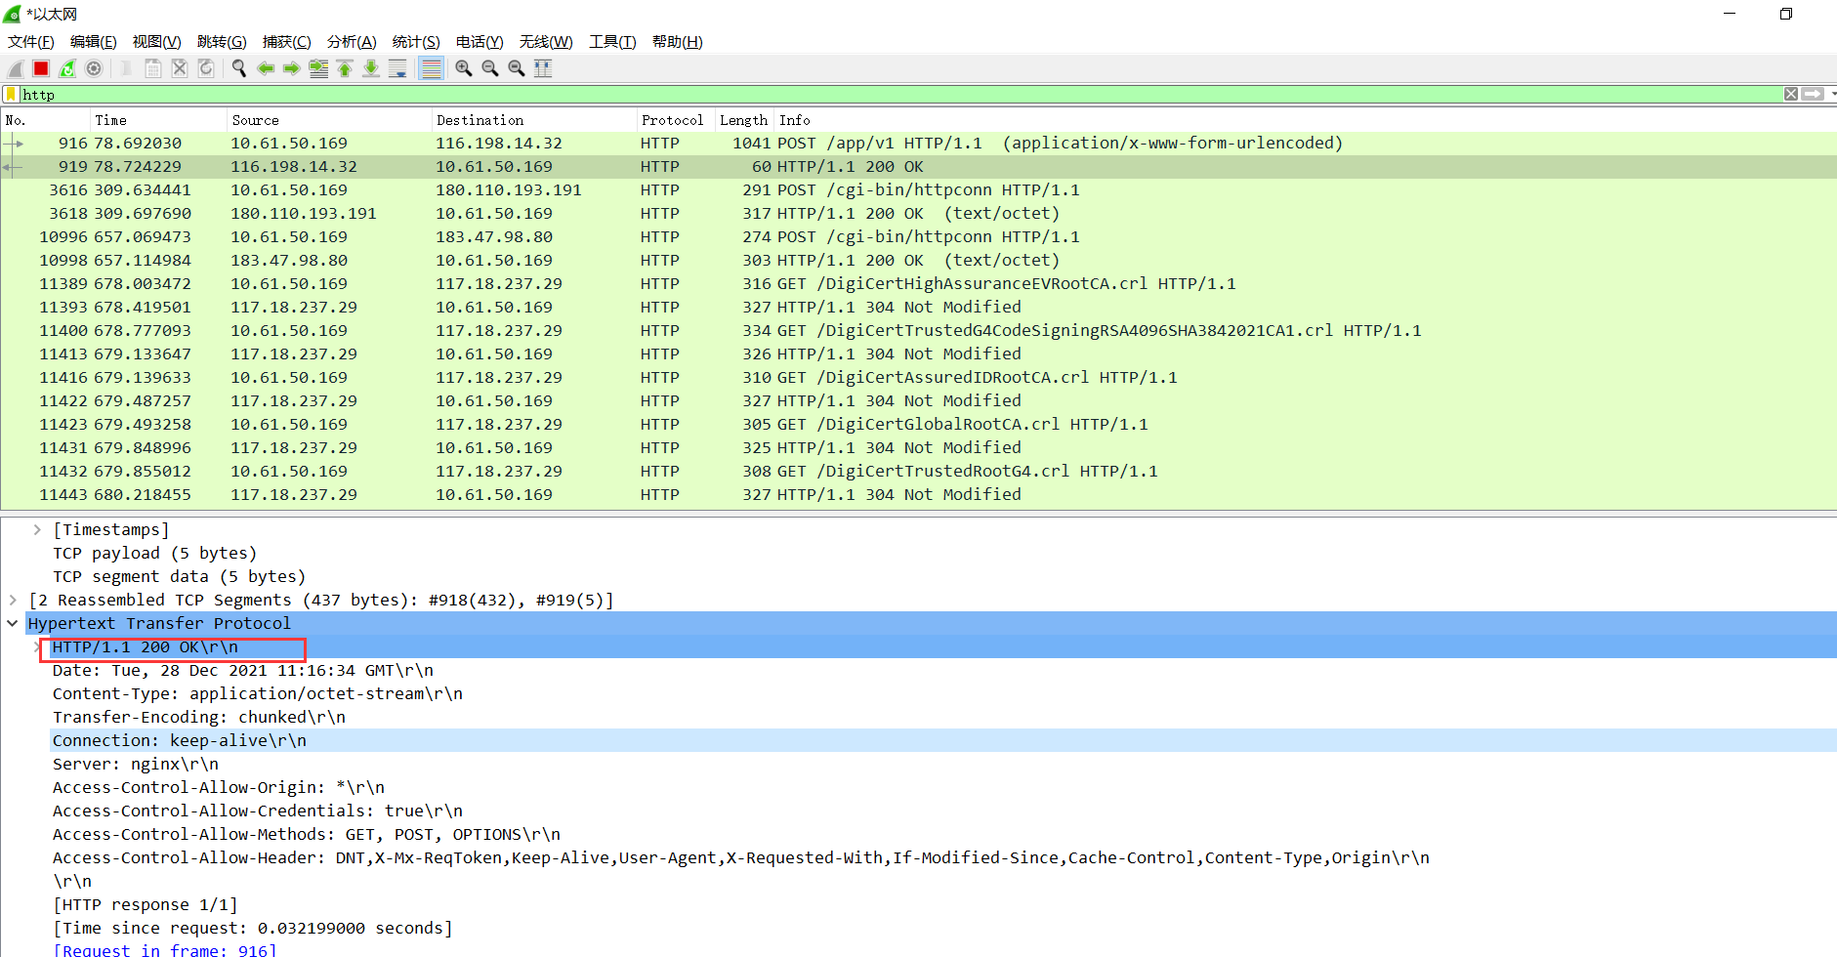Sort by the Destination column header
The width and height of the screenshot is (1837, 957).
(x=533, y=120)
